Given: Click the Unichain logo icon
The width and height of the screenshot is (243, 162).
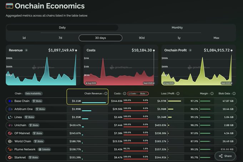Looking at the screenshot, I should tap(10, 125).
